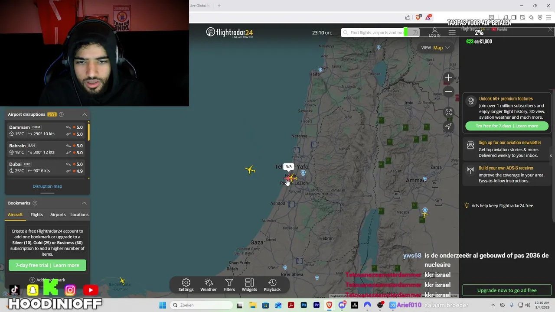The image size is (555, 312).
Task: Open File Explorer from taskbar
Action: pyautogui.click(x=253, y=305)
